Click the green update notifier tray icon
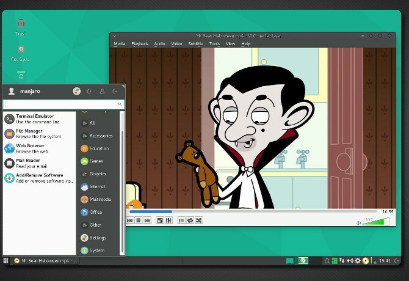 tap(335, 261)
